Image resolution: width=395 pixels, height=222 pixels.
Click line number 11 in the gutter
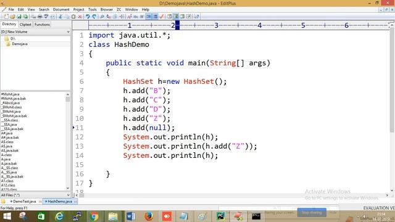tap(80, 128)
